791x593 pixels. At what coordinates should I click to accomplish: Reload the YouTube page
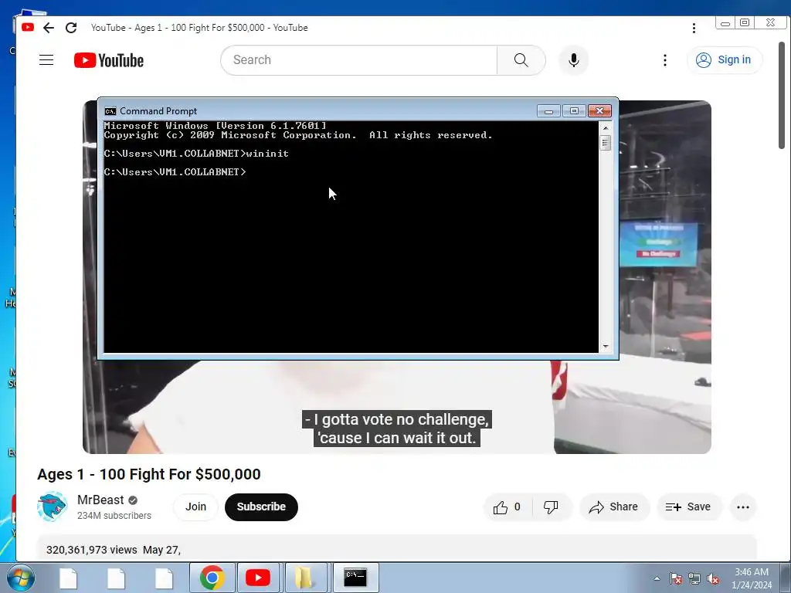coord(71,28)
